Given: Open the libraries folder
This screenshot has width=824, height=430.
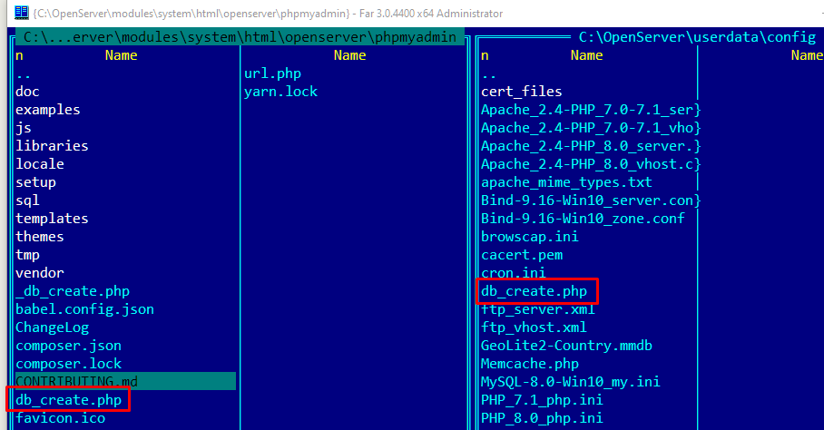Looking at the screenshot, I should (52, 146).
